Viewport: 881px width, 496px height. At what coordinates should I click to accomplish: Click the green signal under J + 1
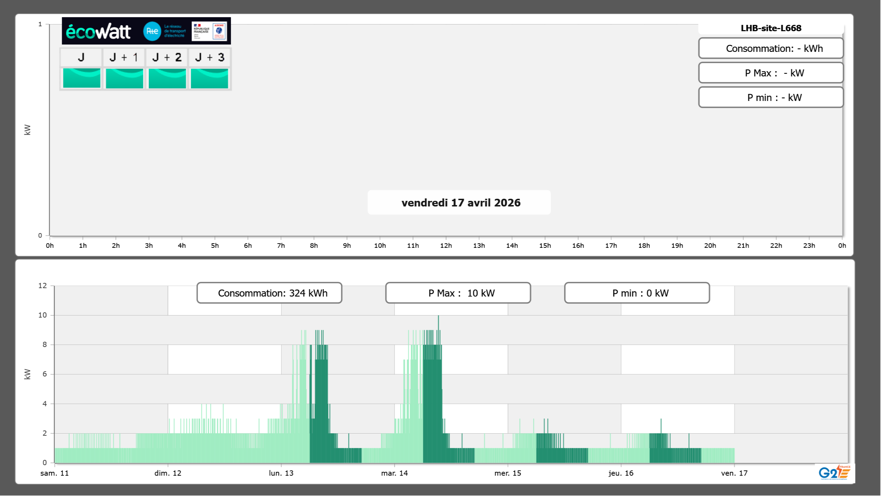coord(124,78)
